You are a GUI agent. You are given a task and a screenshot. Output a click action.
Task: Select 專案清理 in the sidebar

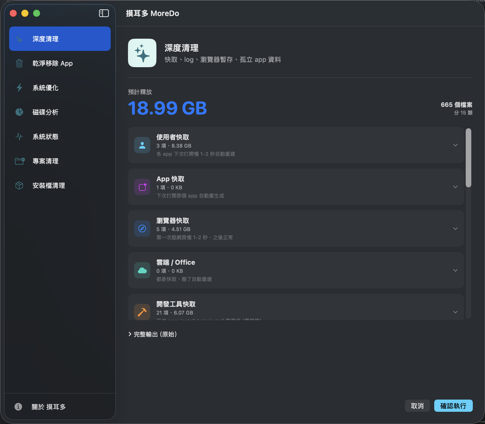(60, 161)
